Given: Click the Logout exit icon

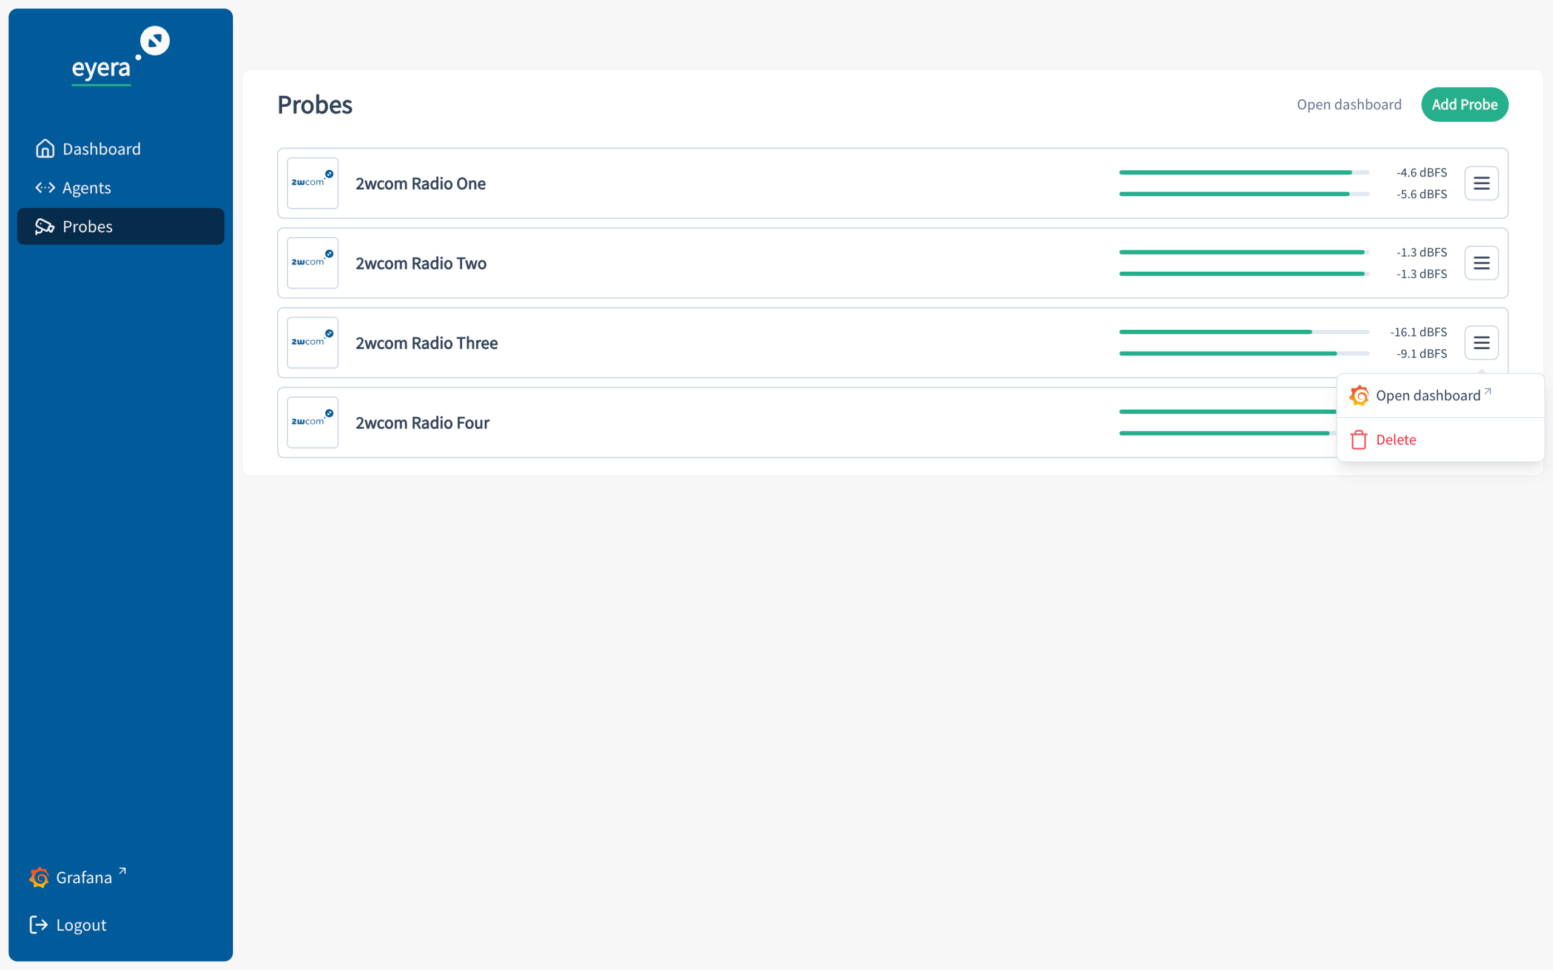Looking at the screenshot, I should (38, 925).
